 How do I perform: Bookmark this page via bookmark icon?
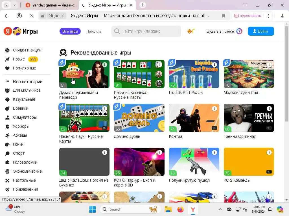point(224,16)
